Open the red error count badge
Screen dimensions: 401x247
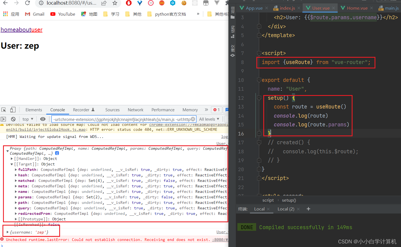pyautogui.click(x=217, y=110)
